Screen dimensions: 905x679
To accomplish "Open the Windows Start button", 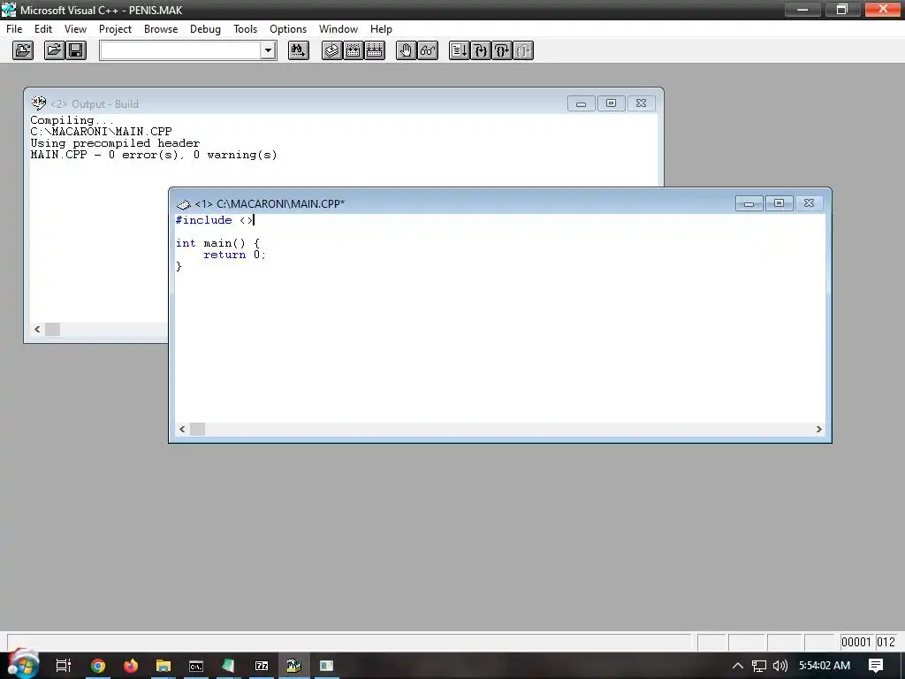I will (x=23, y=664).
